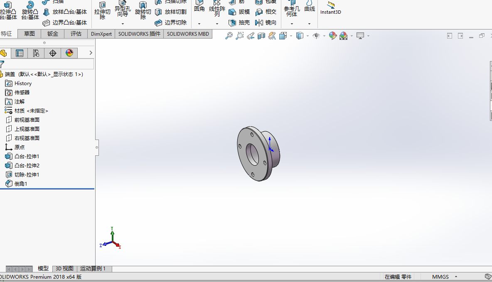This screenshot has height=282, width=492.
Task: Open the DimXpert tab
Action: [101, 34]
